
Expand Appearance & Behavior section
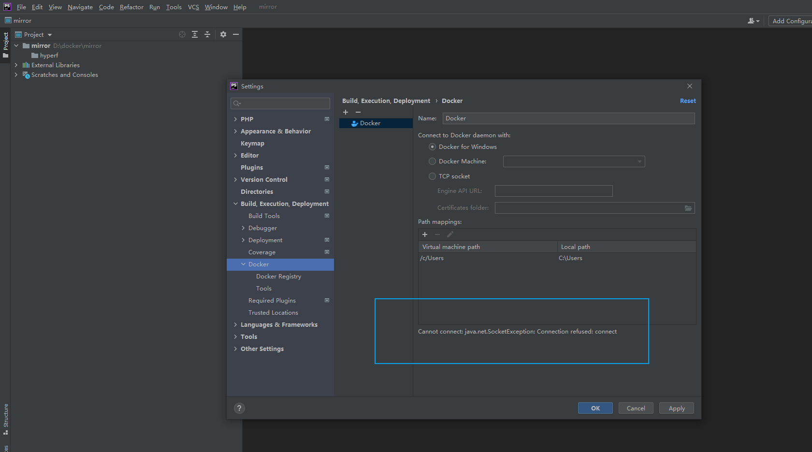(235, 131)
